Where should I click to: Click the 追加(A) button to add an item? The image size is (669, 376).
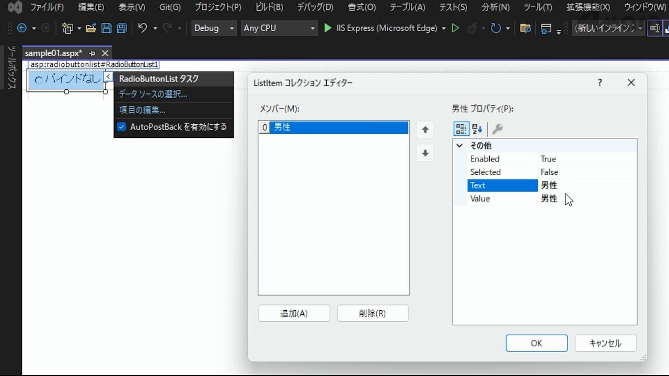point(294,313)
